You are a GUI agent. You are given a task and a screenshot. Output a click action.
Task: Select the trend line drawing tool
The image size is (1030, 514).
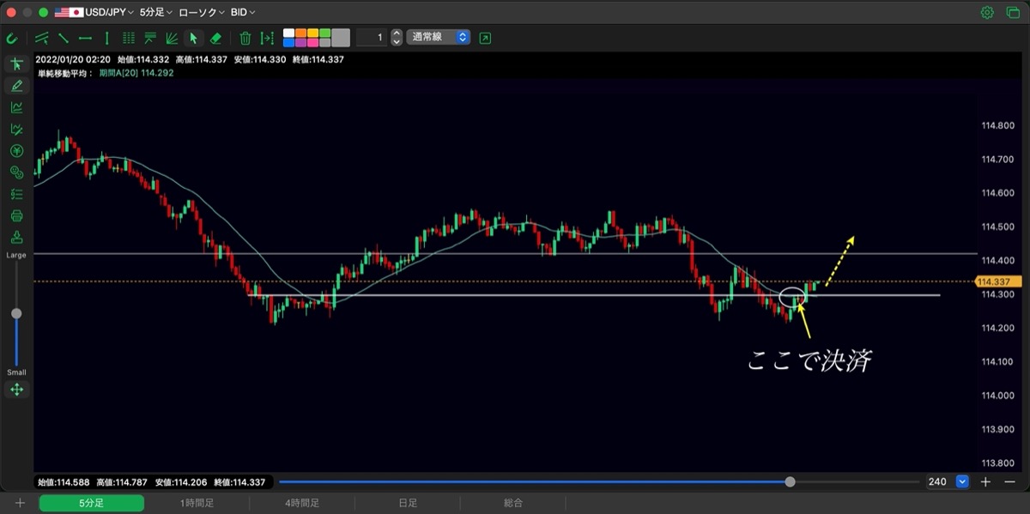(x=64, y=38)
